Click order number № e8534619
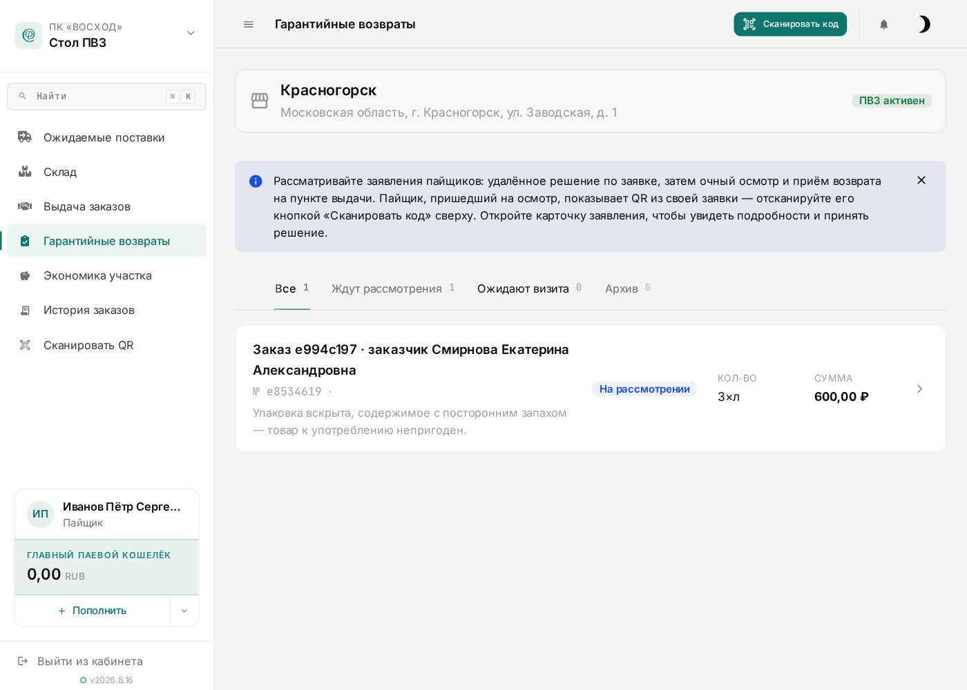Viewport: 967px width, 690px height. (x=287, y=391)
